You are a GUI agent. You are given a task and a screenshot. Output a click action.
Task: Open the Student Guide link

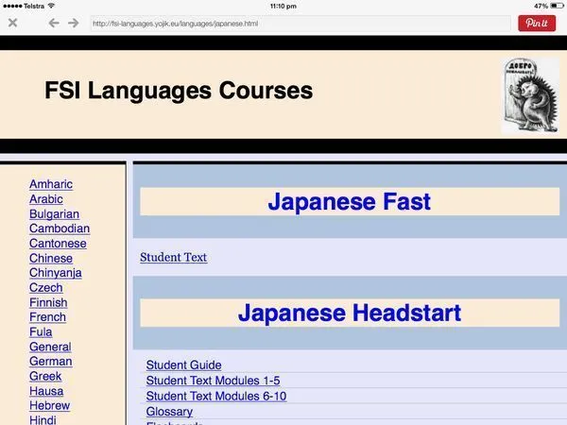(183, 365)
